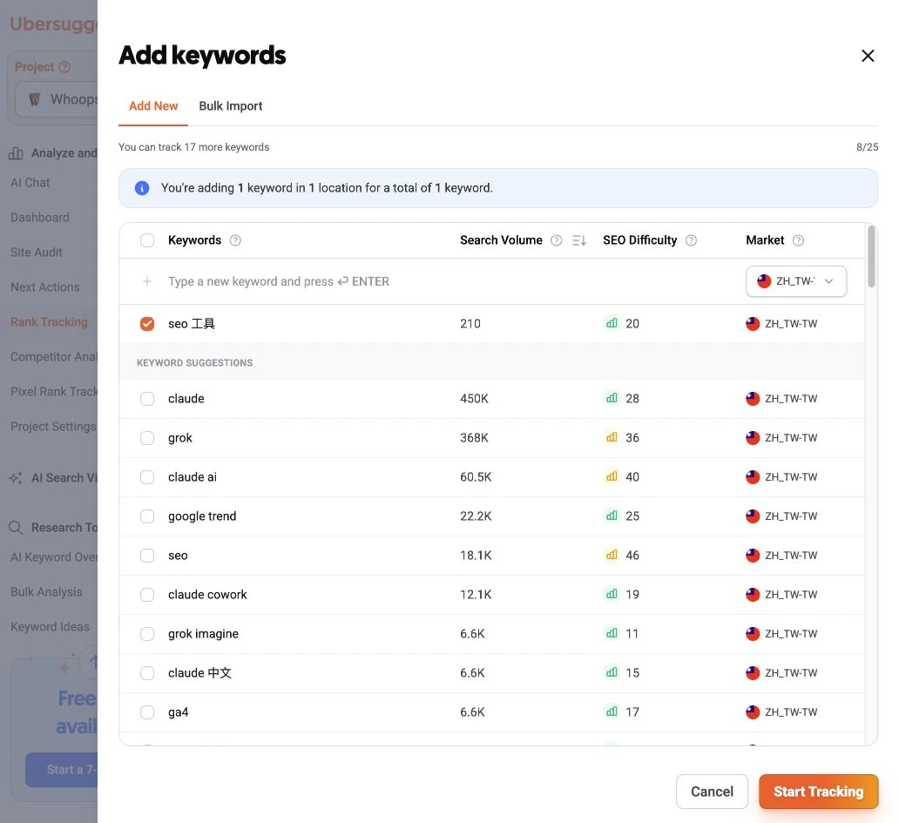Open Keyword Ideas in sidebar
This screenshot has width=899, height=823.
[50, 627]
